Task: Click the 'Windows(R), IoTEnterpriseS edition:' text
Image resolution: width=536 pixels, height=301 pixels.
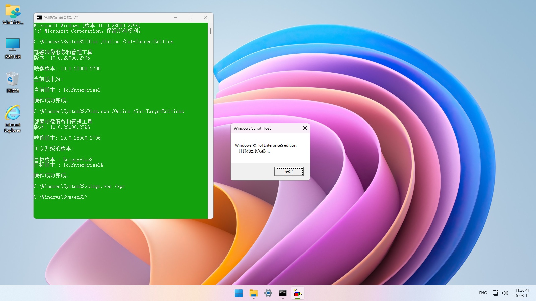Action: point(266,145)
